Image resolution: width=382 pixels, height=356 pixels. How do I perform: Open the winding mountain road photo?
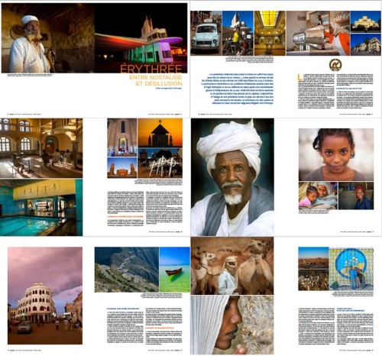coord(127,270)
